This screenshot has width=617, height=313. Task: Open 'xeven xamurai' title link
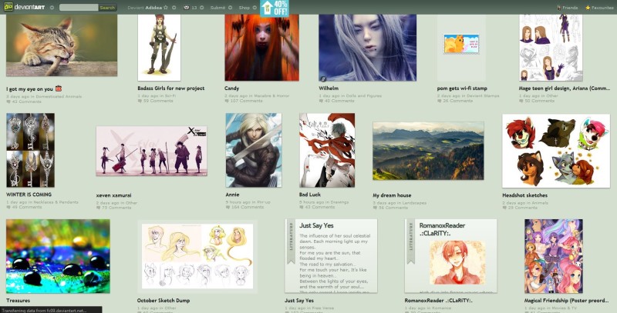113,195
